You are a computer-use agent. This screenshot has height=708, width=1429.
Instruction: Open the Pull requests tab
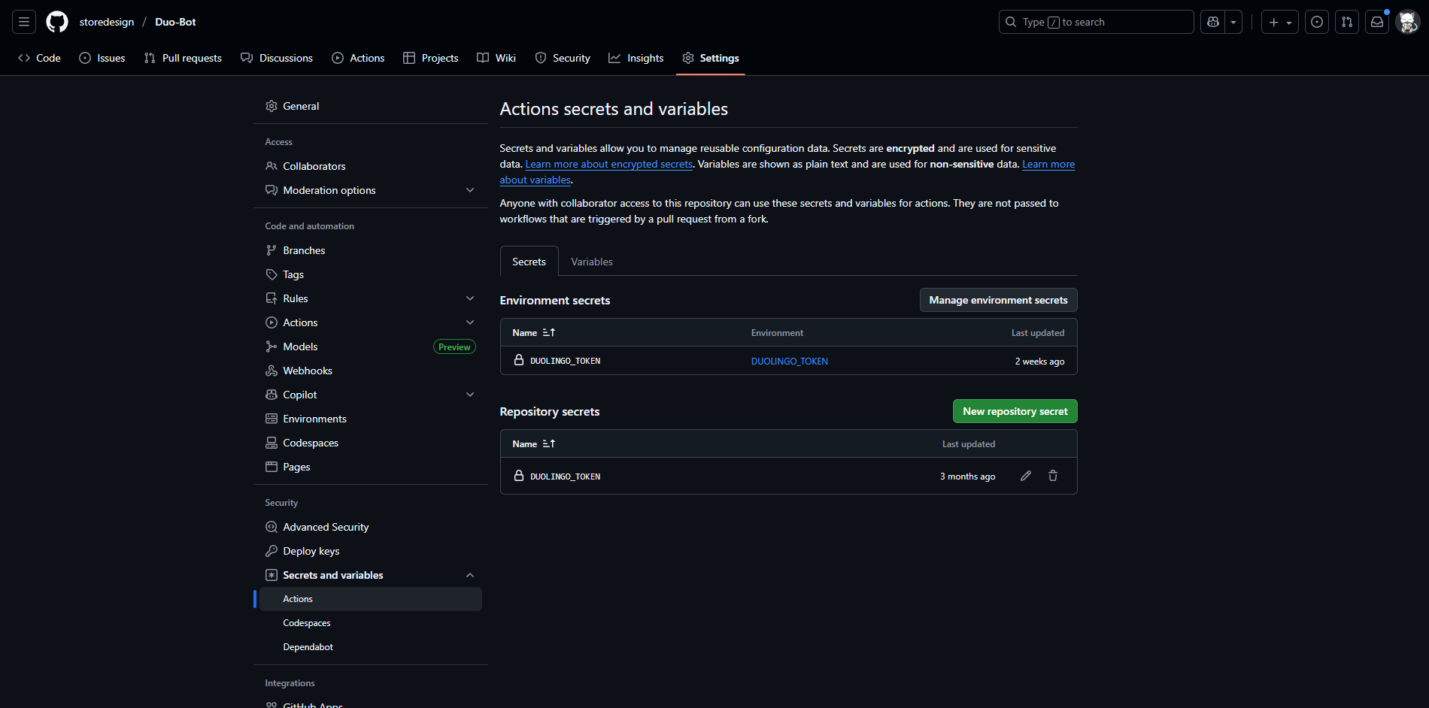click(183, 58)
